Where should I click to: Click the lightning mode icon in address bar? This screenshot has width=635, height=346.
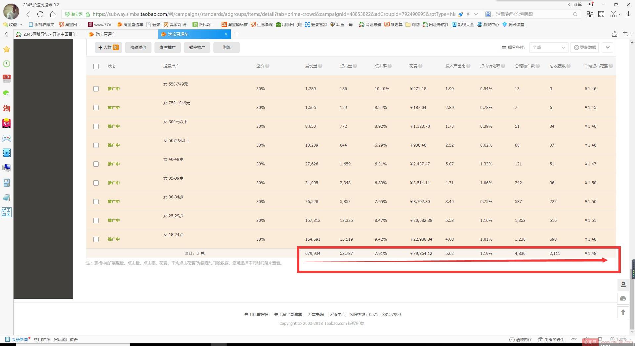tap(468, 14)
